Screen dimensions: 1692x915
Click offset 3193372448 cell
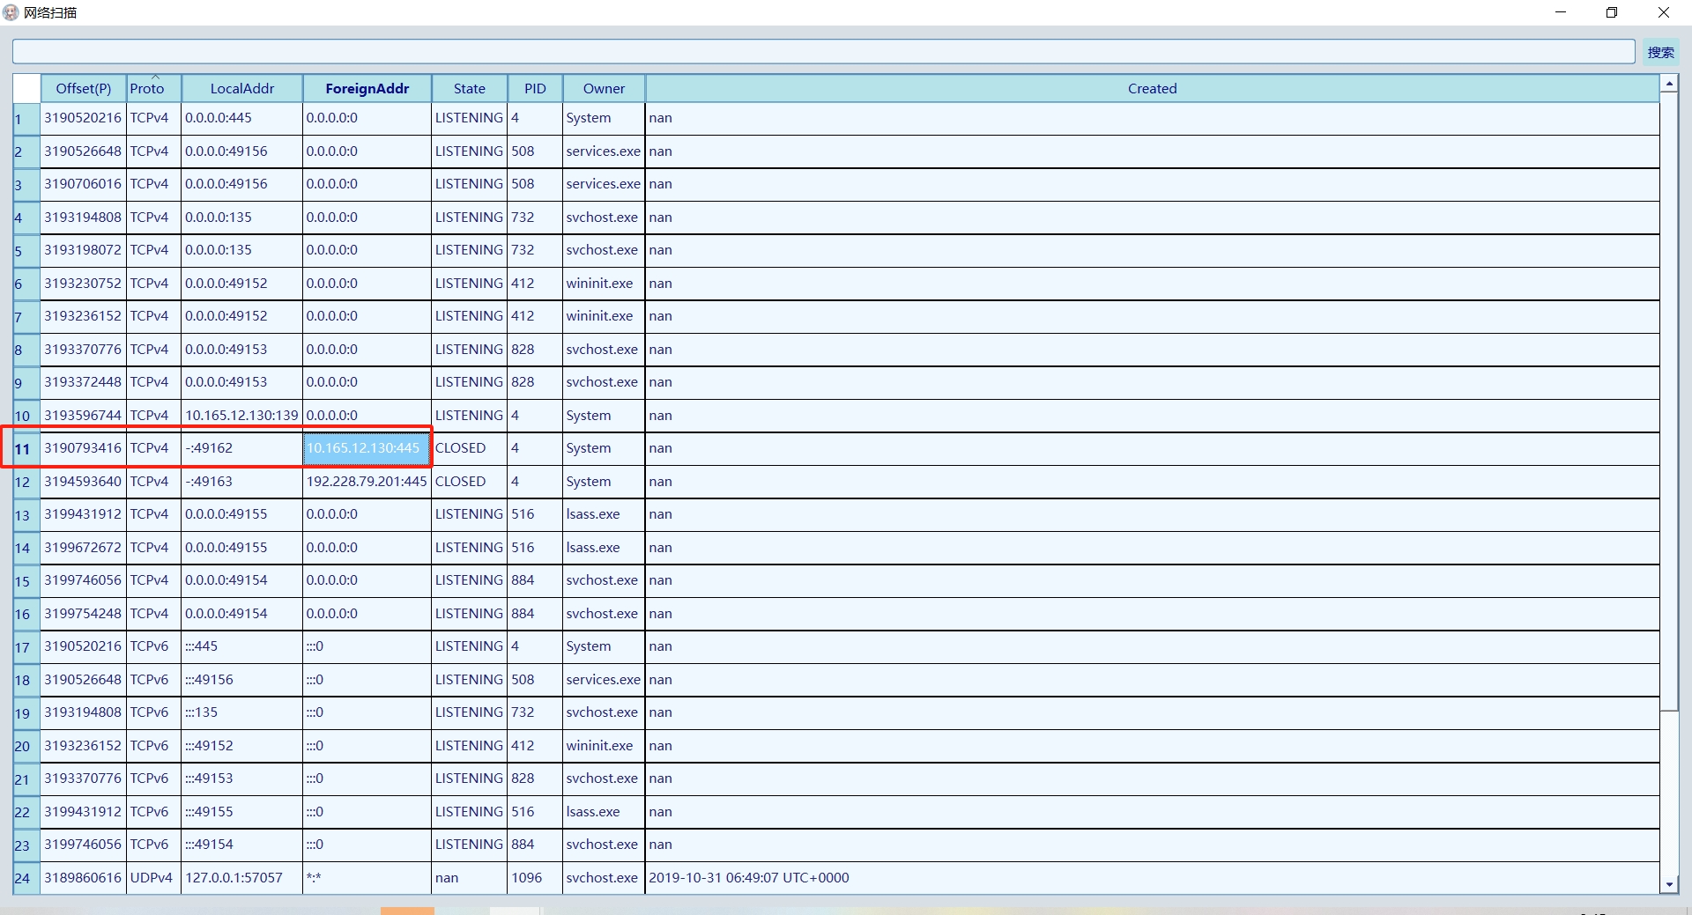click(x=83, y=382)
